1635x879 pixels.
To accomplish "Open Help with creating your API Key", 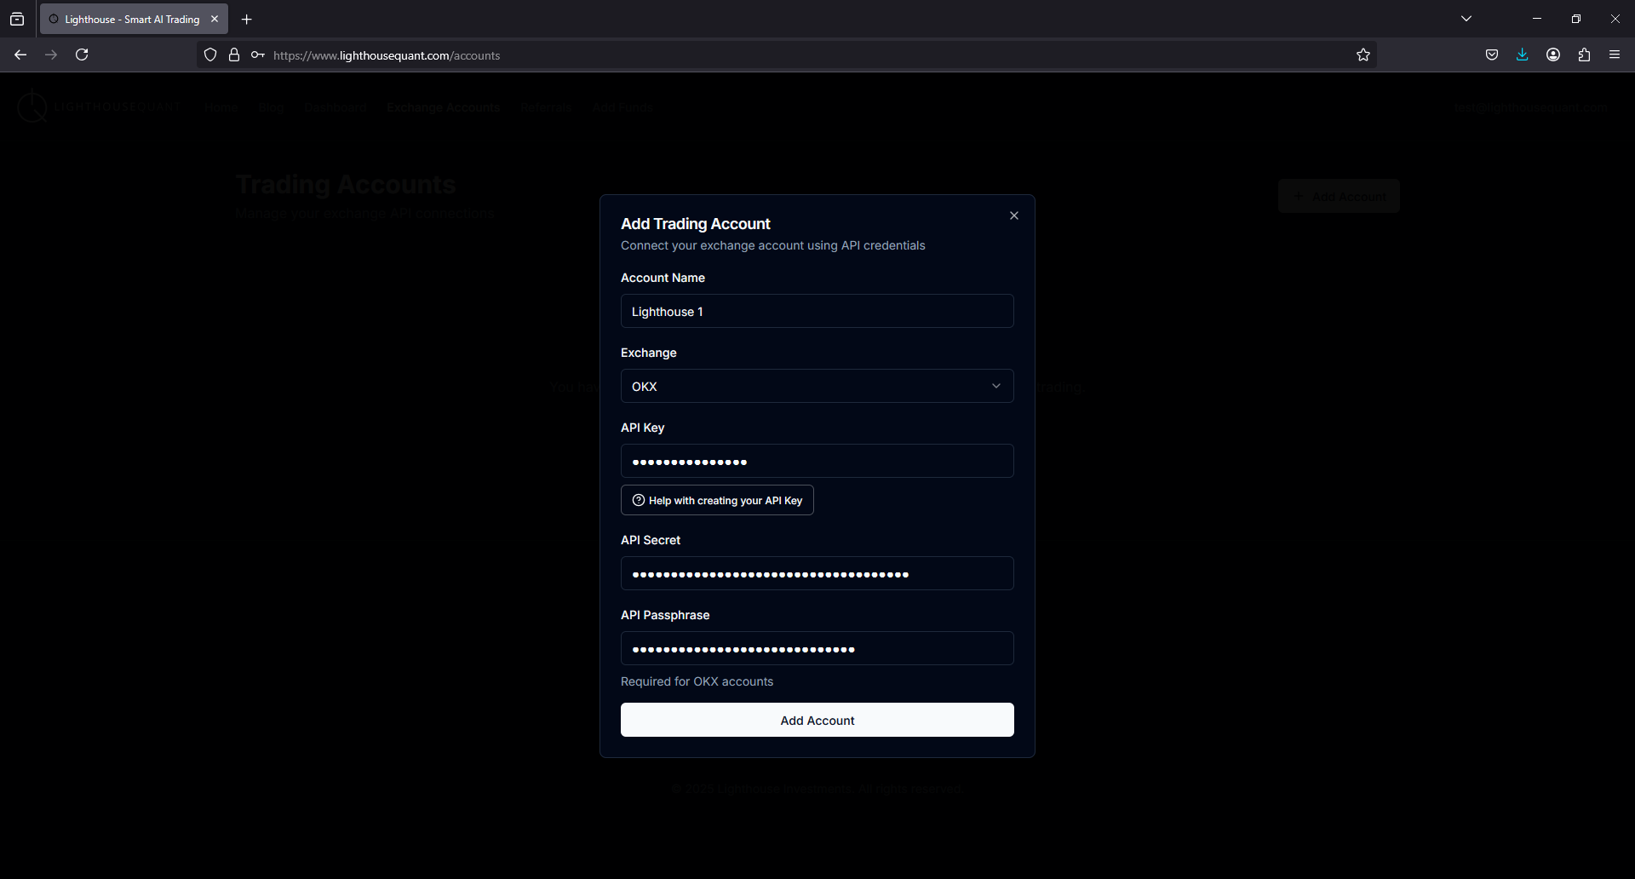I will click(717, 500).
